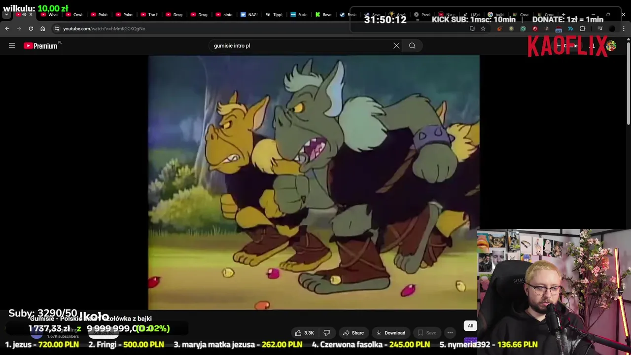This screenshot has height=355, width=631.
Task: Bookmark this page with the star icon
Action: click(x=483, y=29)
